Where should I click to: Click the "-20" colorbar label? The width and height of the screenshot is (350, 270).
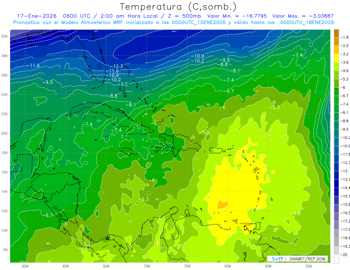point(344,255)
